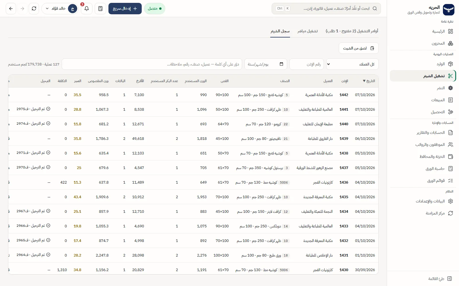Open البيانات والإعدادات settings in sidebar
The width and height of the screenshot is (459, 286).
click(x=423, y=201)
